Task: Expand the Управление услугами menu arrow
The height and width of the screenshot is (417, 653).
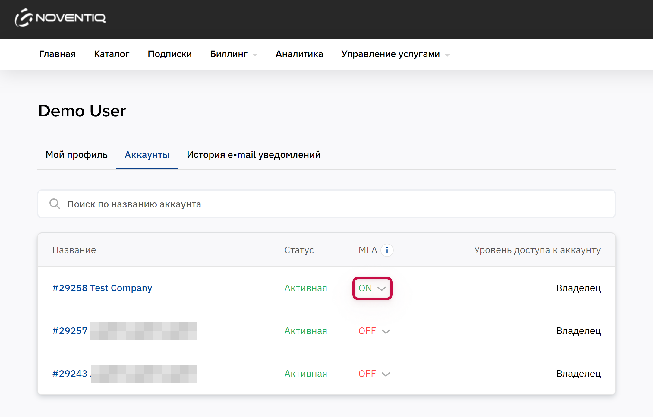Action: [x=447, y=55]
